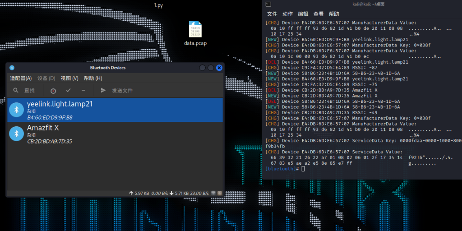Click the search (查找) magnifier icon
Viewport: 462px width, 231px height.
16,91
